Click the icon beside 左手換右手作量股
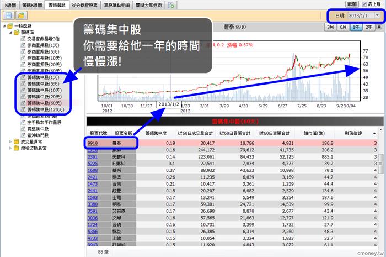The height and width of the screenshot is (257, 386). 23,122
